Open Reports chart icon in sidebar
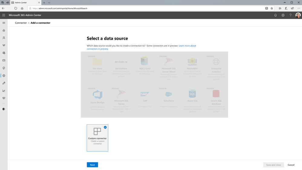 point(4,91)
